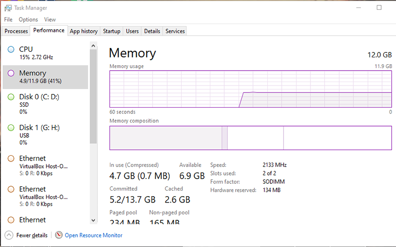Open the Options menu
The width and height of the screenshot is (396, 247).
[28, 20]
